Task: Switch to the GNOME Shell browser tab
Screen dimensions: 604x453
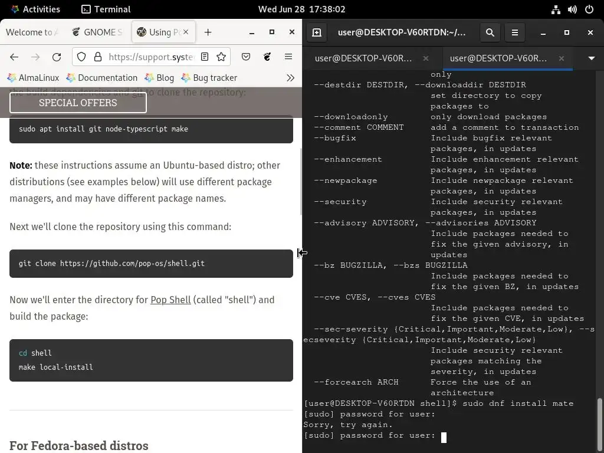Action: 99,32
